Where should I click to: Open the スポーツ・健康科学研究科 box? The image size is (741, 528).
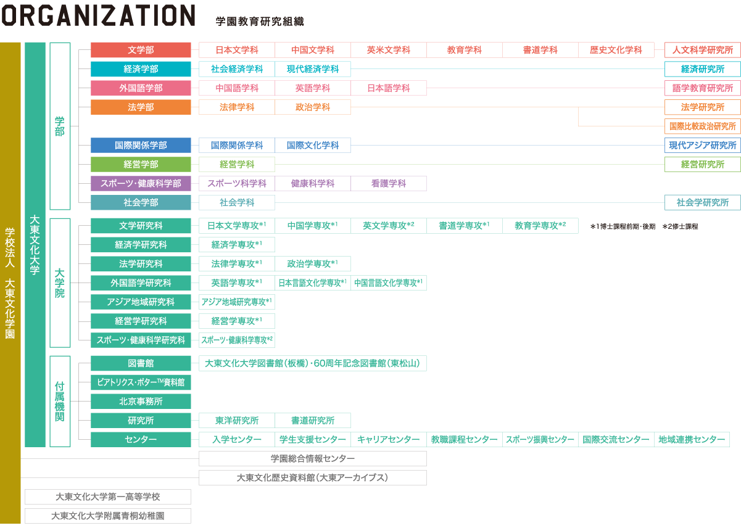coord(141,340)
